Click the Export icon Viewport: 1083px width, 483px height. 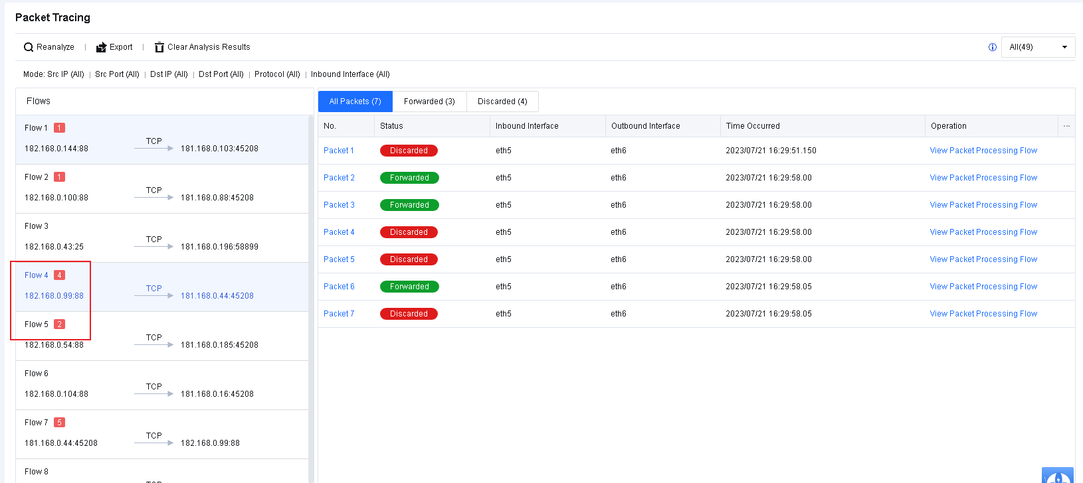click(x=101, y=47)
